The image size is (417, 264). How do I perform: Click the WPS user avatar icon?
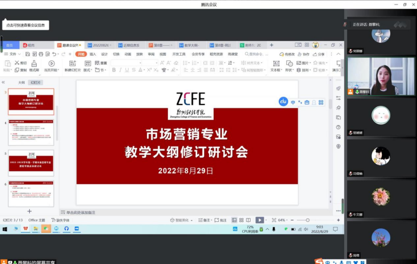[x=315, y=45]
